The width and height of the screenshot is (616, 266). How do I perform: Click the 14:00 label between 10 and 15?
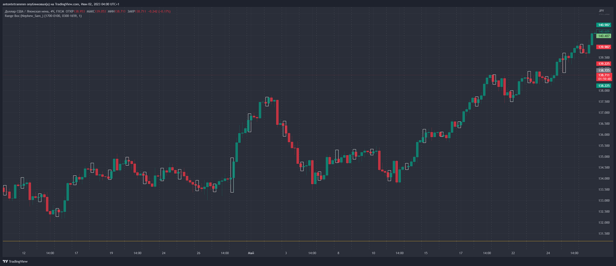(x=400, y=253)
